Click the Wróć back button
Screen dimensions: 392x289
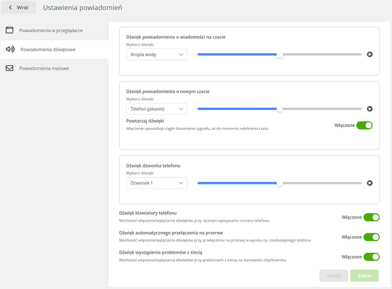tap(19, 7)
